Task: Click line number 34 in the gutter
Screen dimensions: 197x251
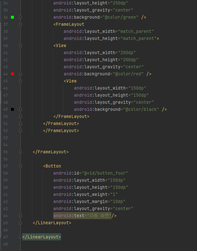Action: pos(5,3)
